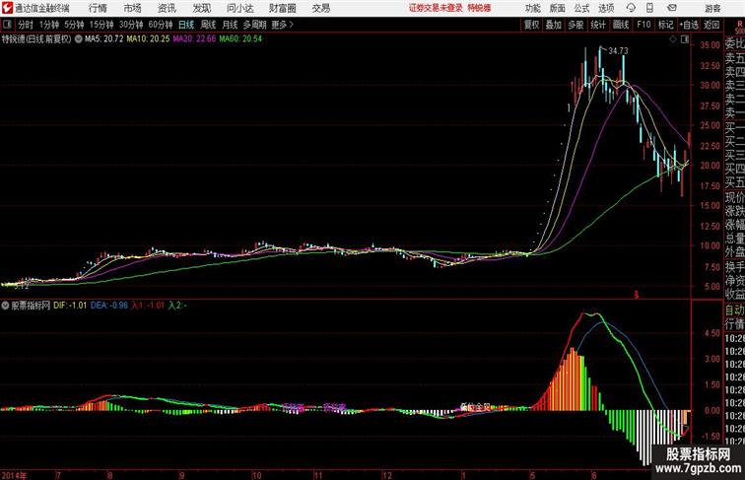Click the 34.73 high price label
Viewport: 745px width, 480px height.
(x=618, y=50)
